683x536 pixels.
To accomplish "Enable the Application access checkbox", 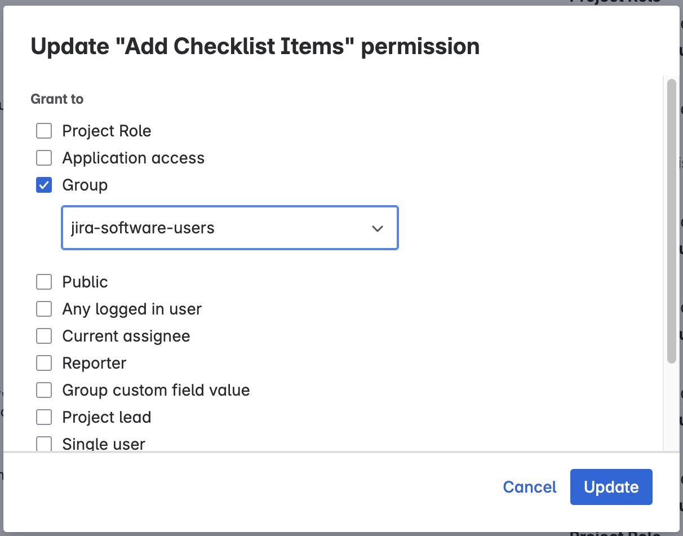I will click(44, 158).
